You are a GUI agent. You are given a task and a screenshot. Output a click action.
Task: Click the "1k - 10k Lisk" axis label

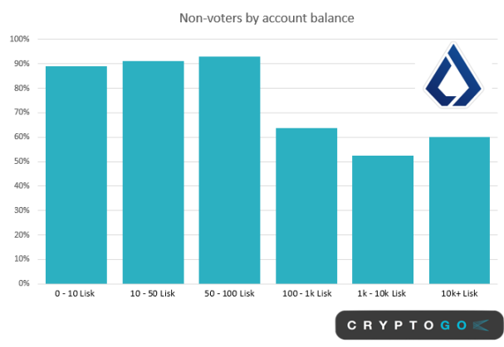point(383,295)
